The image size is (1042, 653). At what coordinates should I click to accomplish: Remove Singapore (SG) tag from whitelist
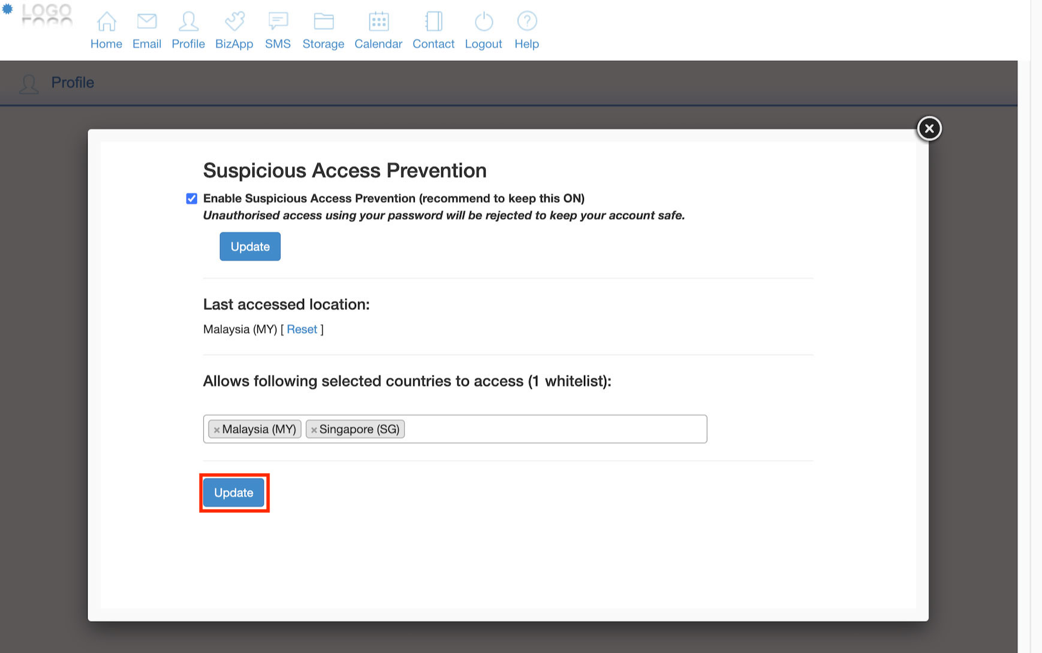(314, 430)
